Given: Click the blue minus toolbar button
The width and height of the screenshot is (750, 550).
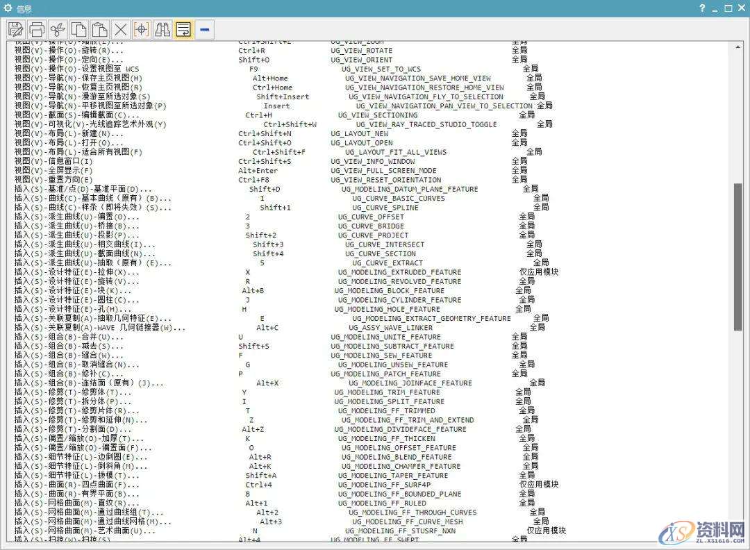Looking at the screenshot, I should click(x=204, y=29).
